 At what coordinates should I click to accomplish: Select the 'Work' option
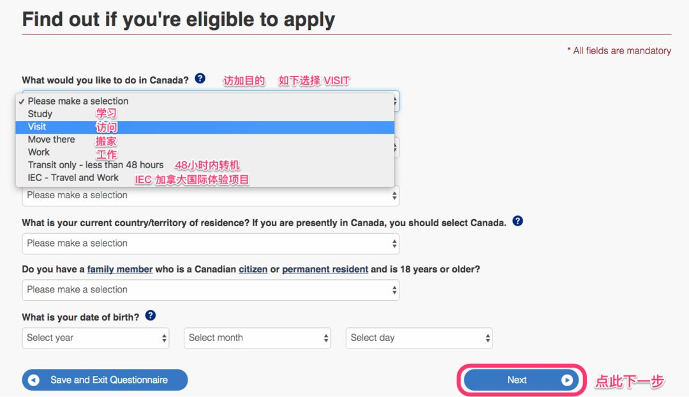pyautogui.click(x=39, y=152)
